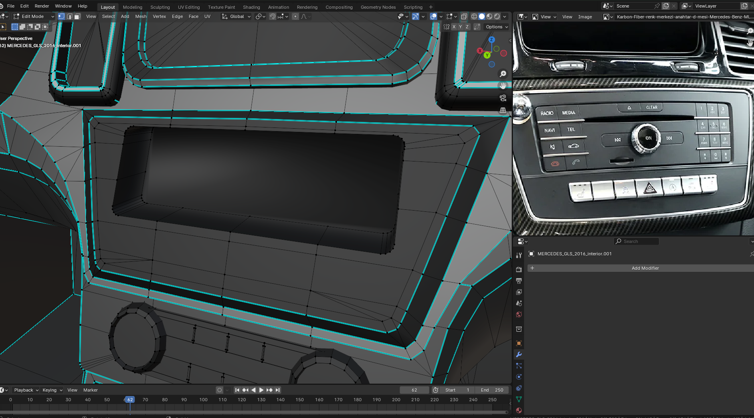This screenshot has height=418, width=754.
Task: Click the zoom magnifier icon in viewport
Action: coord(503,74)
